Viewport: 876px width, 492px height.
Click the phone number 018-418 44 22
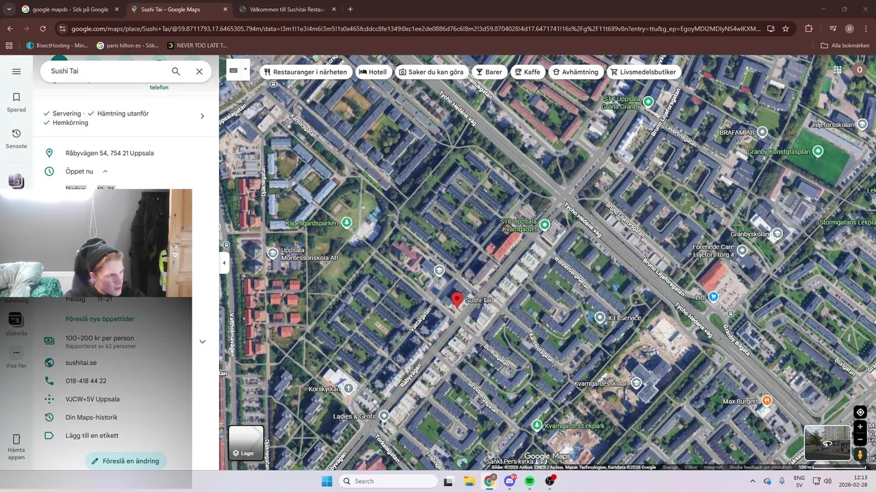click(x=86, y=381)
